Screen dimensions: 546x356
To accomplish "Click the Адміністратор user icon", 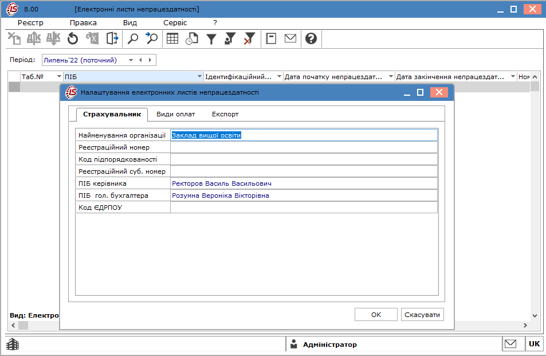I will pyautogui.click(x=294, y=344).
